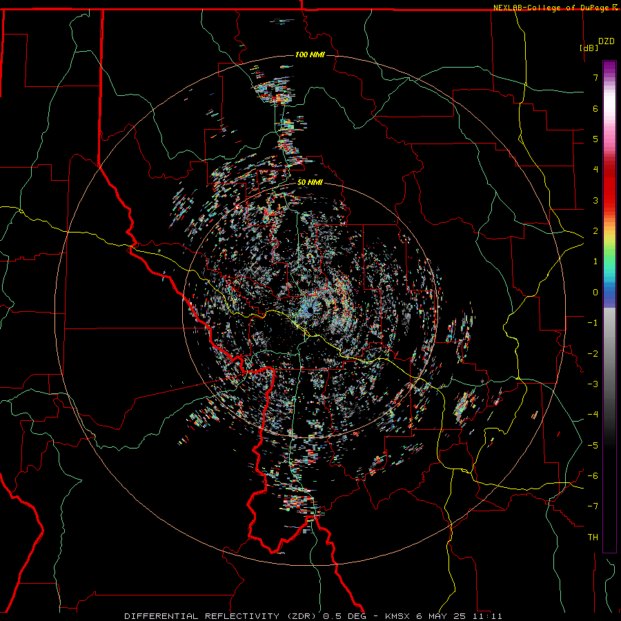Click the 1 value on the color scale
The width and height of the screenshot is (621, 621).
pos(595,262)
